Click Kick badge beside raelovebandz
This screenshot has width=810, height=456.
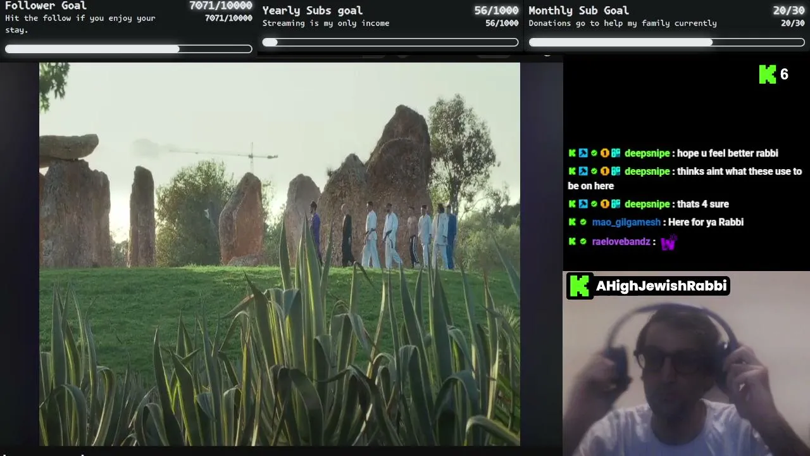click(x=572, y=241)
